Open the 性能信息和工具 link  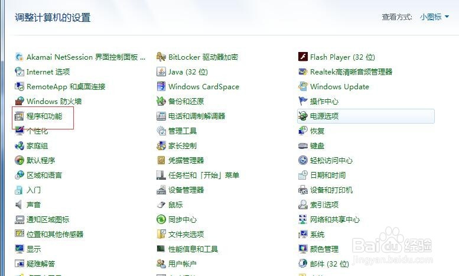tap(193, 249)
